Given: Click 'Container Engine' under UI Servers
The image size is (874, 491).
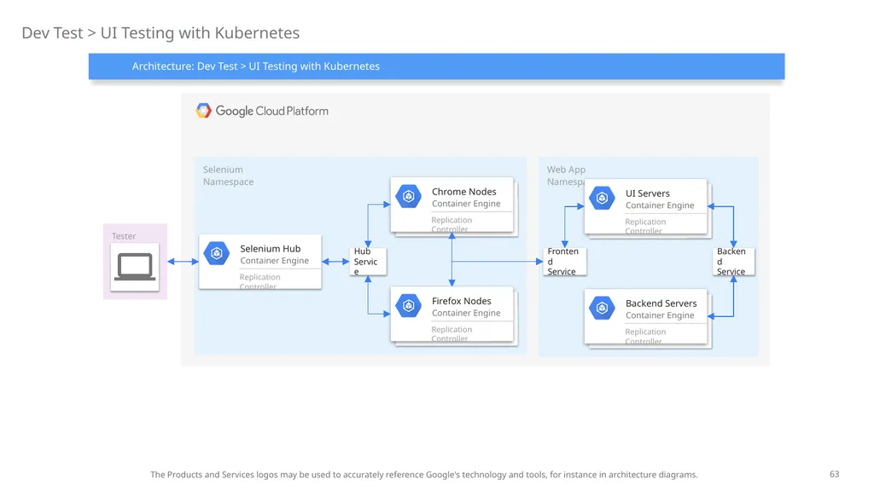Looking at the screenshot, I should pyautogui.click(x=660, y=205).
